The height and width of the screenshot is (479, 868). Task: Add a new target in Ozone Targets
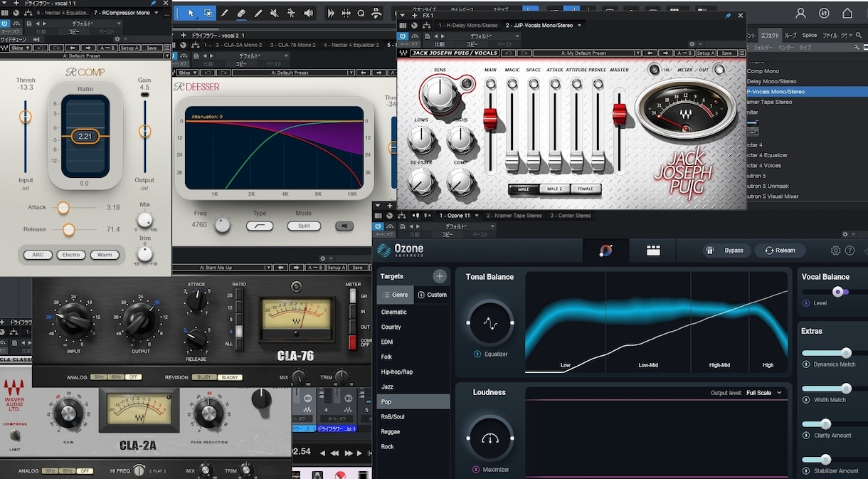click(x=440, y=276)
